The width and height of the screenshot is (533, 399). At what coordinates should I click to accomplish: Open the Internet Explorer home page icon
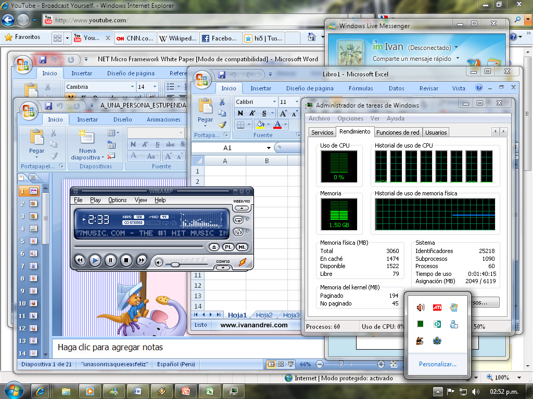click(x=312, y=37)
